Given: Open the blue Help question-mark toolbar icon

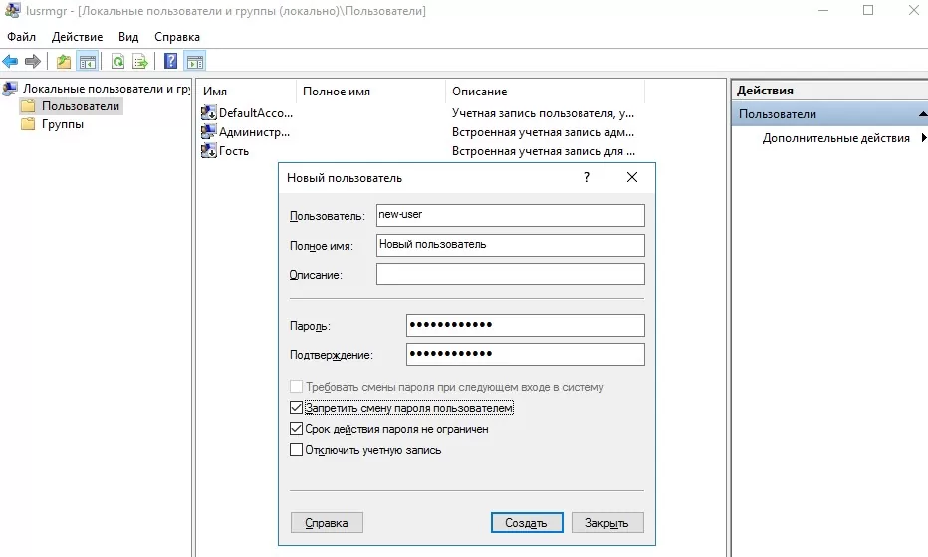Looking at the screenshot, I should click(x=170, y=61).
